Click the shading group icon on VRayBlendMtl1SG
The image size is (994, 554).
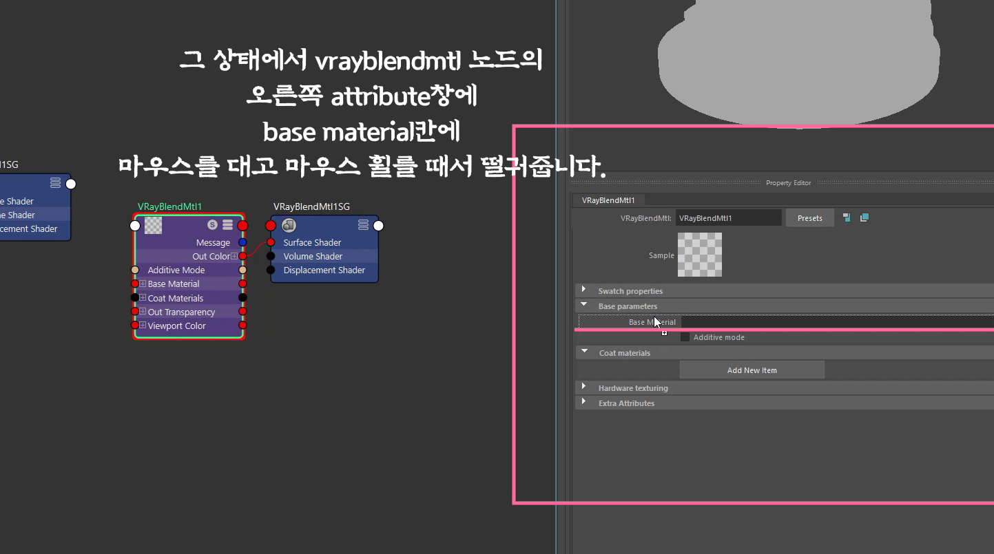[289, 225]
